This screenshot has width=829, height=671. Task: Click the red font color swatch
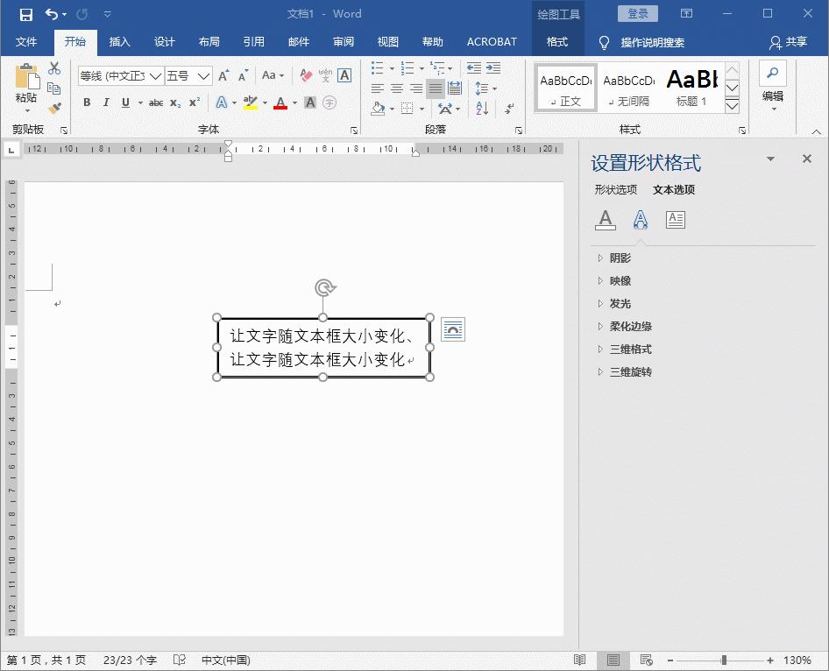279,102
